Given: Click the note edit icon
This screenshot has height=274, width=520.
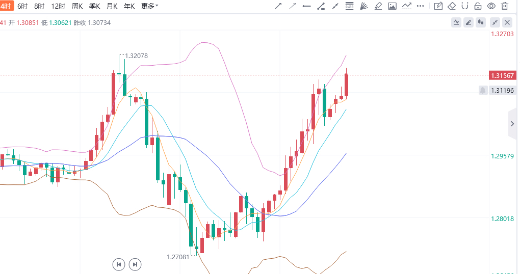Looking at the screenshot, I should tap(438, 6).
